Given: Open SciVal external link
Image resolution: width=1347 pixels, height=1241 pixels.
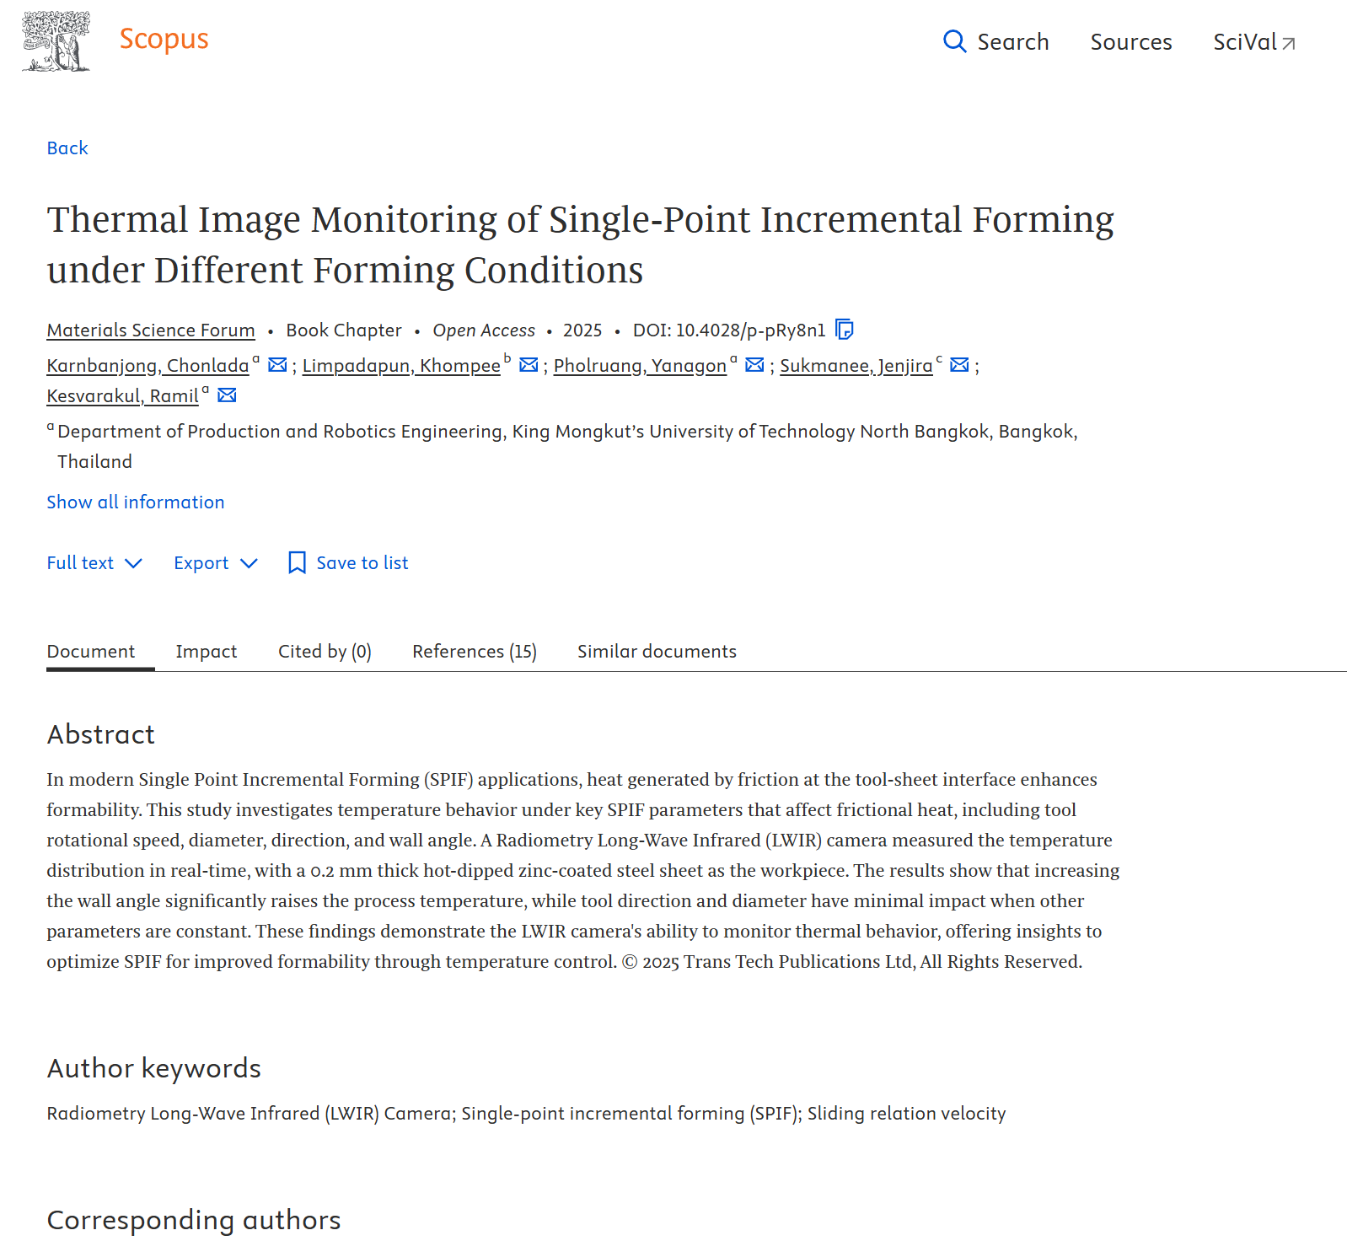Looking at the screenshot, I should point(1253,42).
